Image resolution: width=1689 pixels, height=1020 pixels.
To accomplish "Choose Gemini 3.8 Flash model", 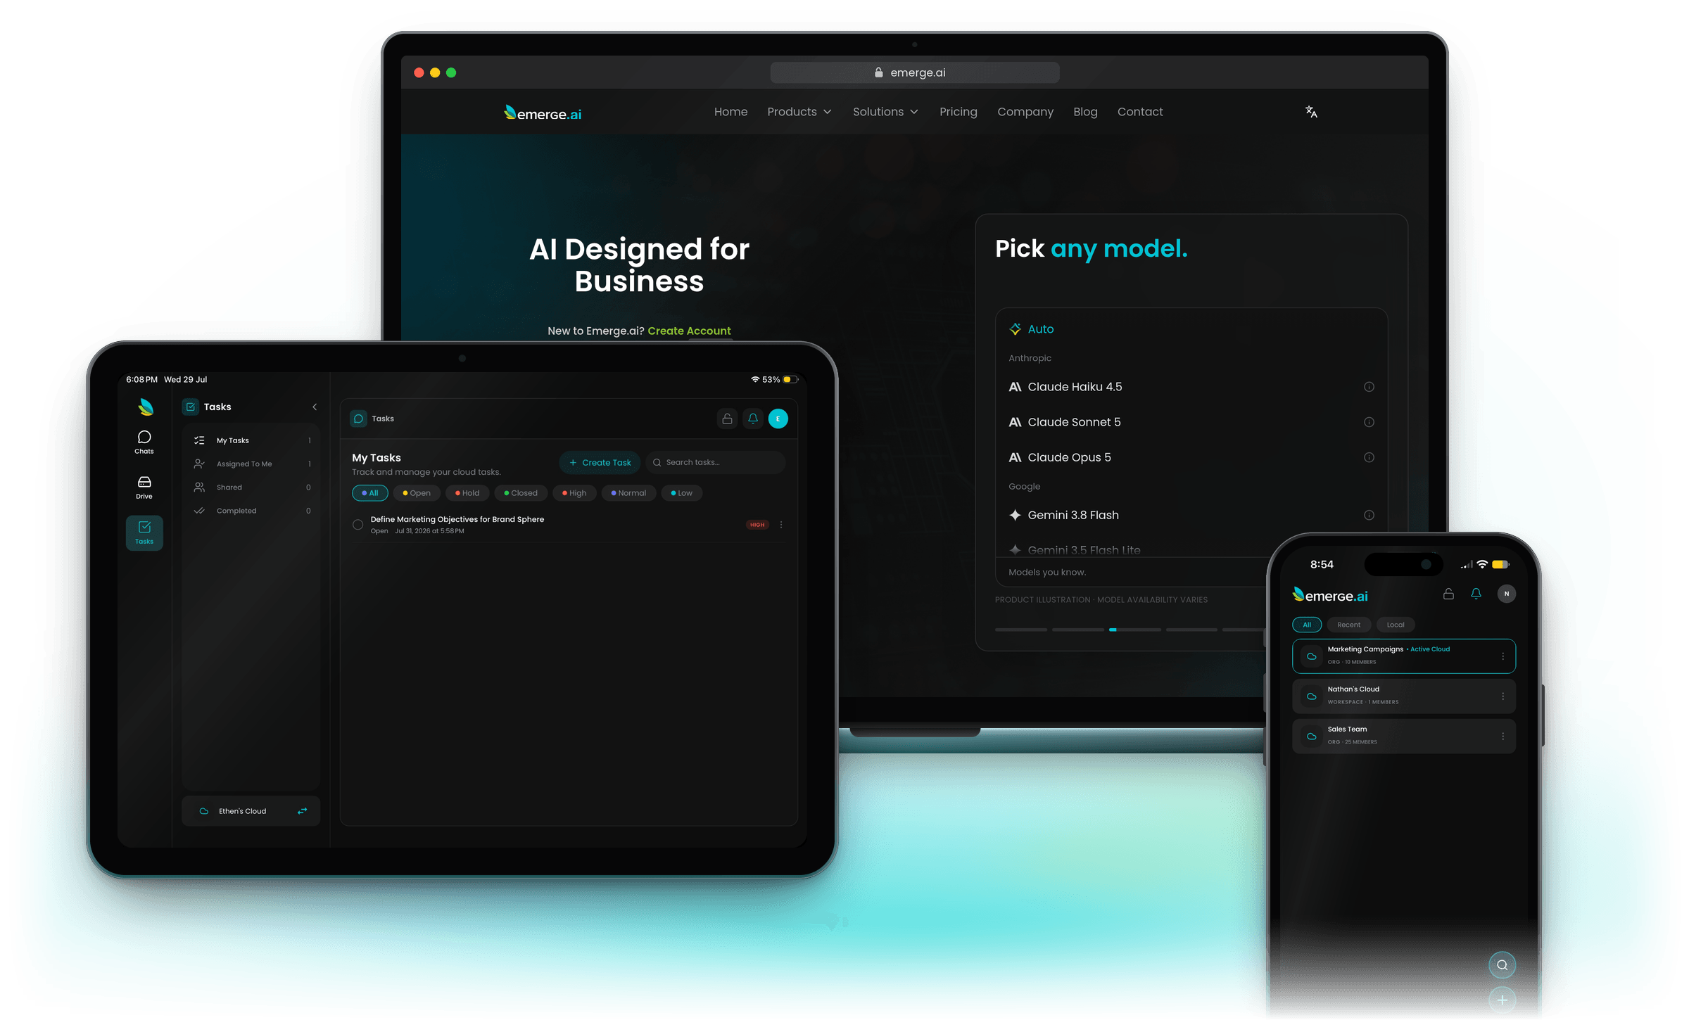I will 1191,515.
